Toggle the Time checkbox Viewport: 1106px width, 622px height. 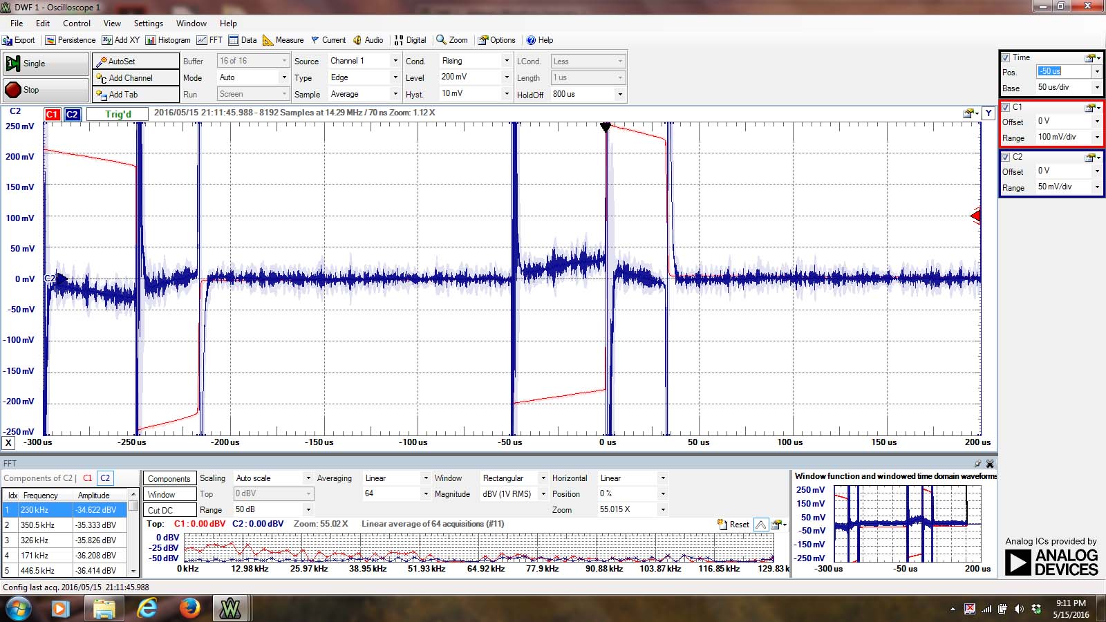point(1006,57)
